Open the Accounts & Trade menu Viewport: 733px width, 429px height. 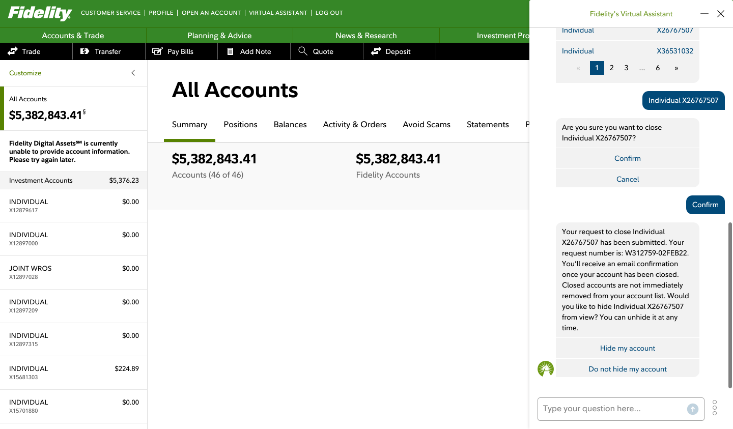[73, 36]
